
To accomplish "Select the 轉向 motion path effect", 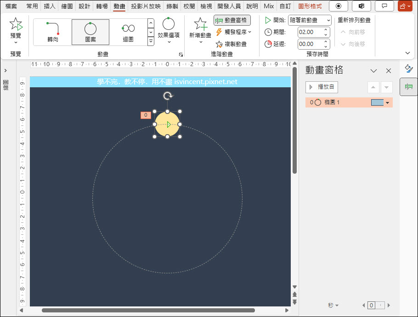I will (x=52, y=32).
